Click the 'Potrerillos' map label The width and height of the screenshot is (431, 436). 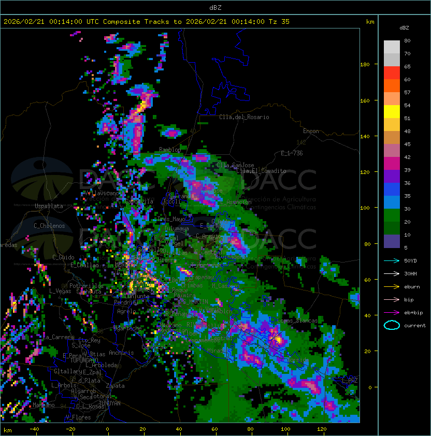pyautogui.click(x=87, y=285)
